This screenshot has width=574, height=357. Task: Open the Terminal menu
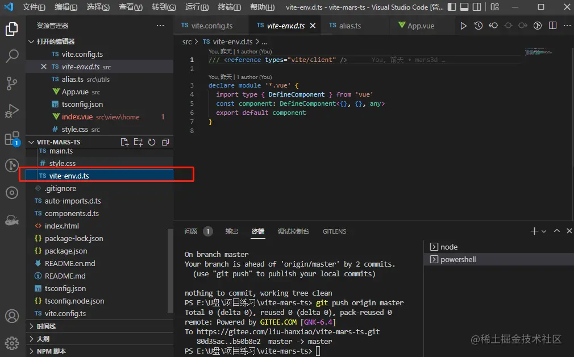coord(229,7)
